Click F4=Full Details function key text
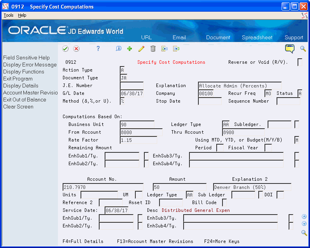The height and width of the screenshot is (248, 310). tap(83, 241)
